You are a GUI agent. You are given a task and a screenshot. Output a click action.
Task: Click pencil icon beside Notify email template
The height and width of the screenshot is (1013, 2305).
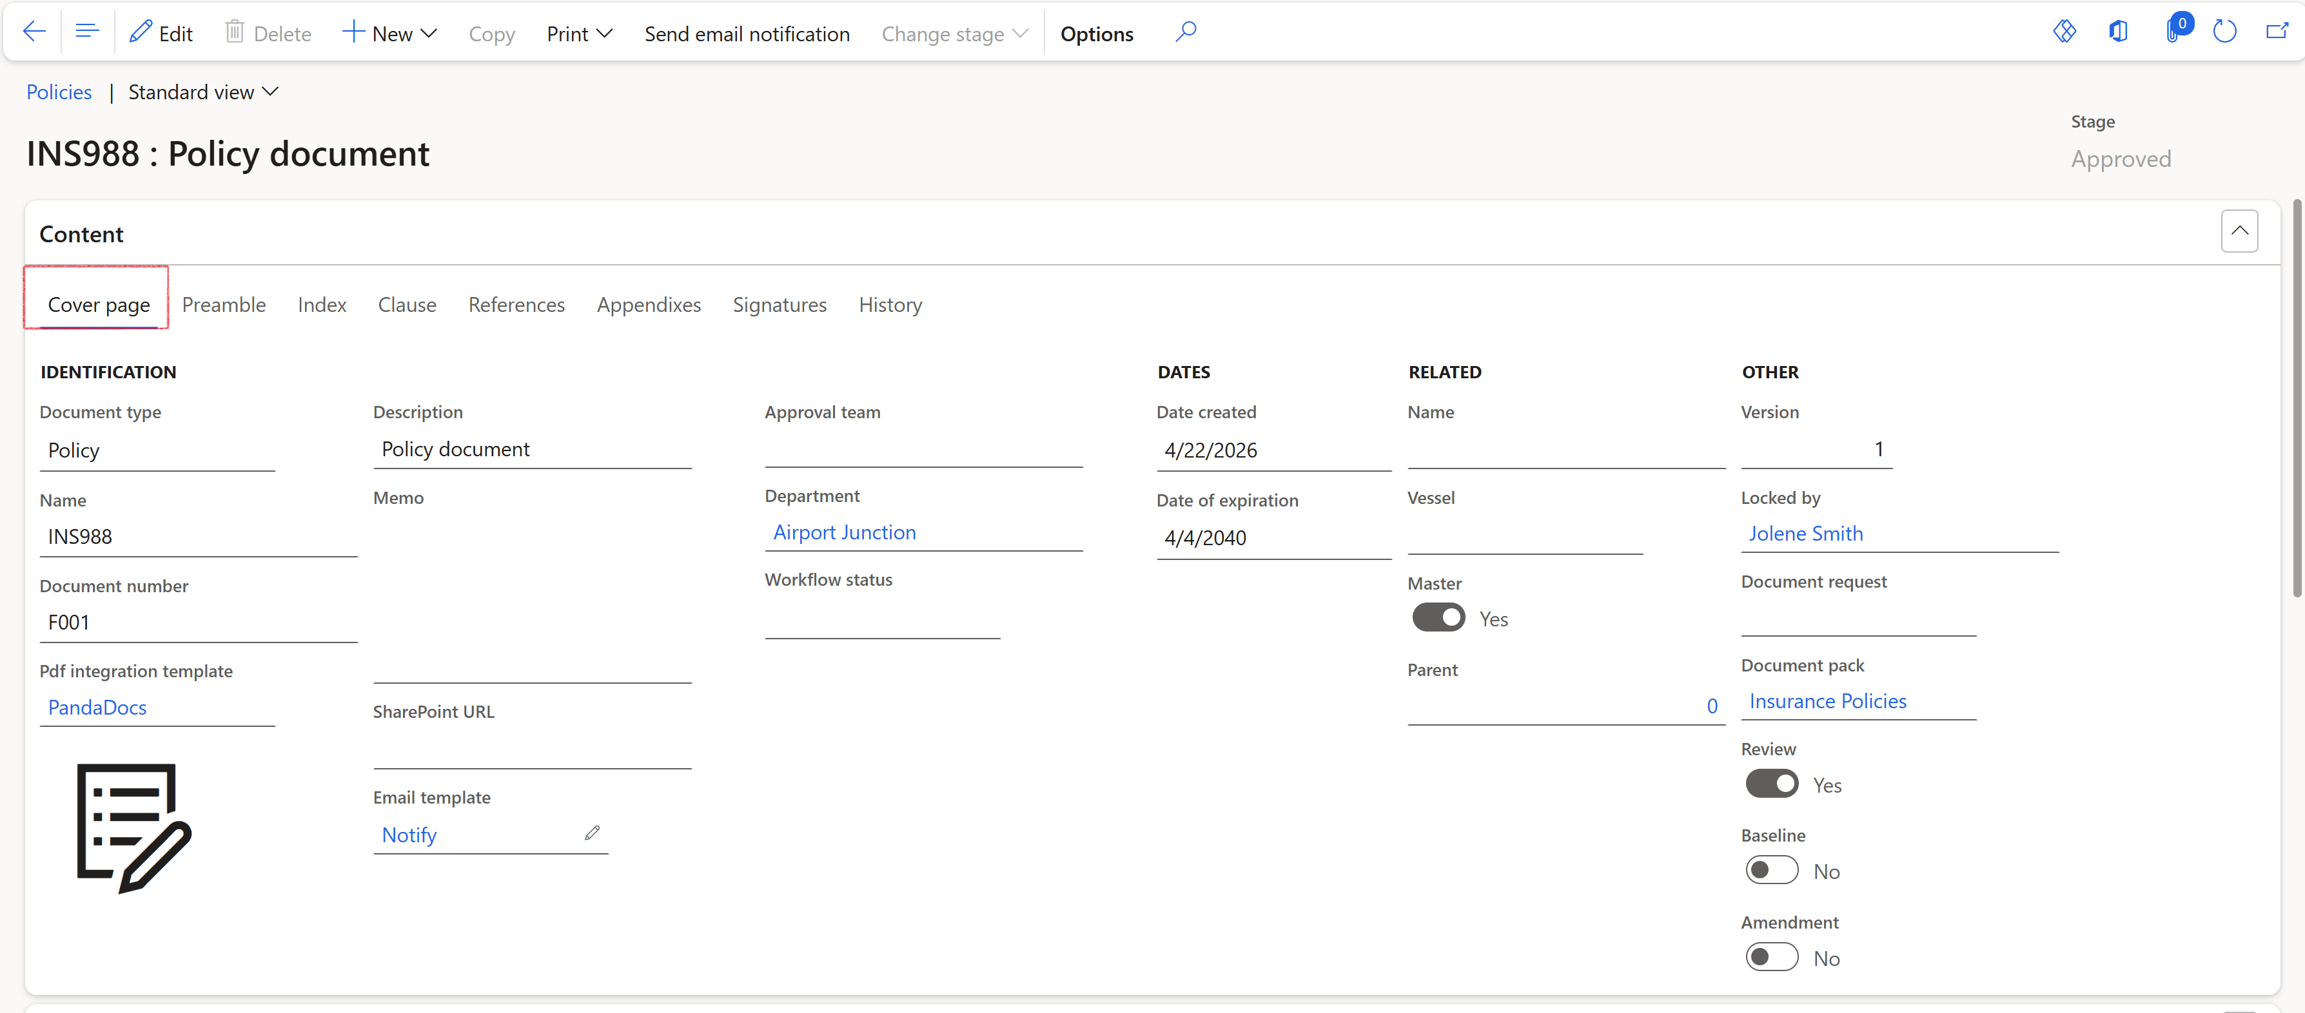591,833
